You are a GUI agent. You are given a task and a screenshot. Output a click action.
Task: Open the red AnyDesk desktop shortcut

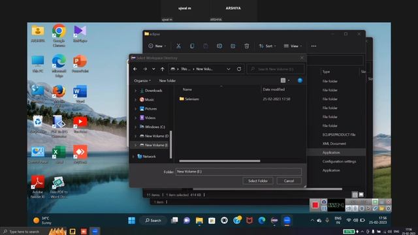click(x=80, y=154)
